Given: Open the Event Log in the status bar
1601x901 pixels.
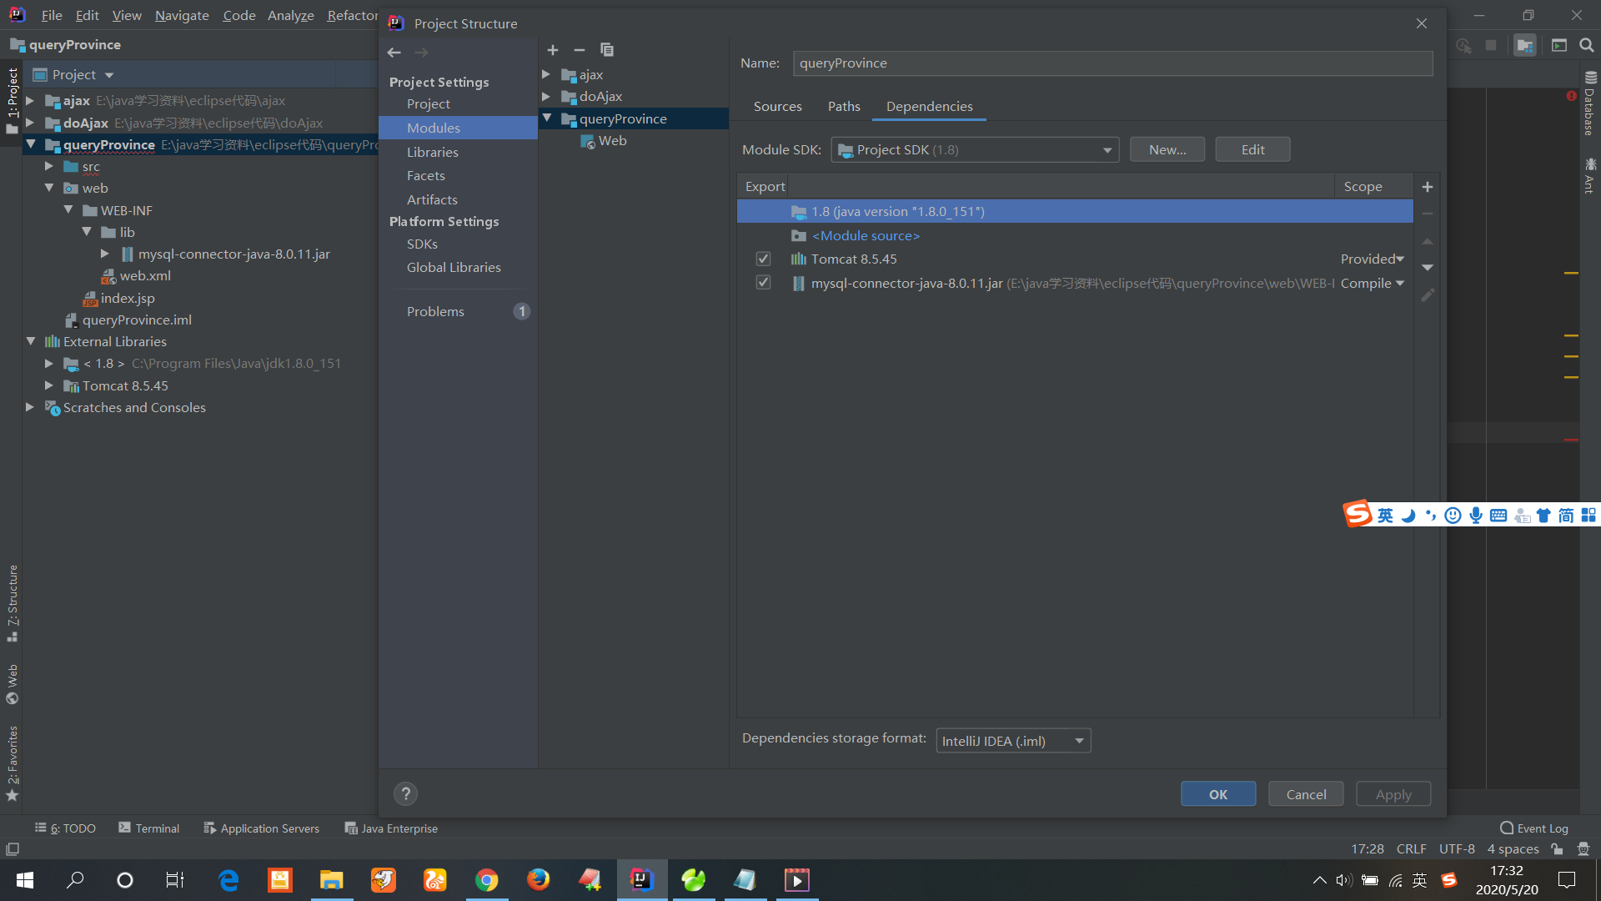Looking at the screenshot, I should click(x=1534, y=828).
